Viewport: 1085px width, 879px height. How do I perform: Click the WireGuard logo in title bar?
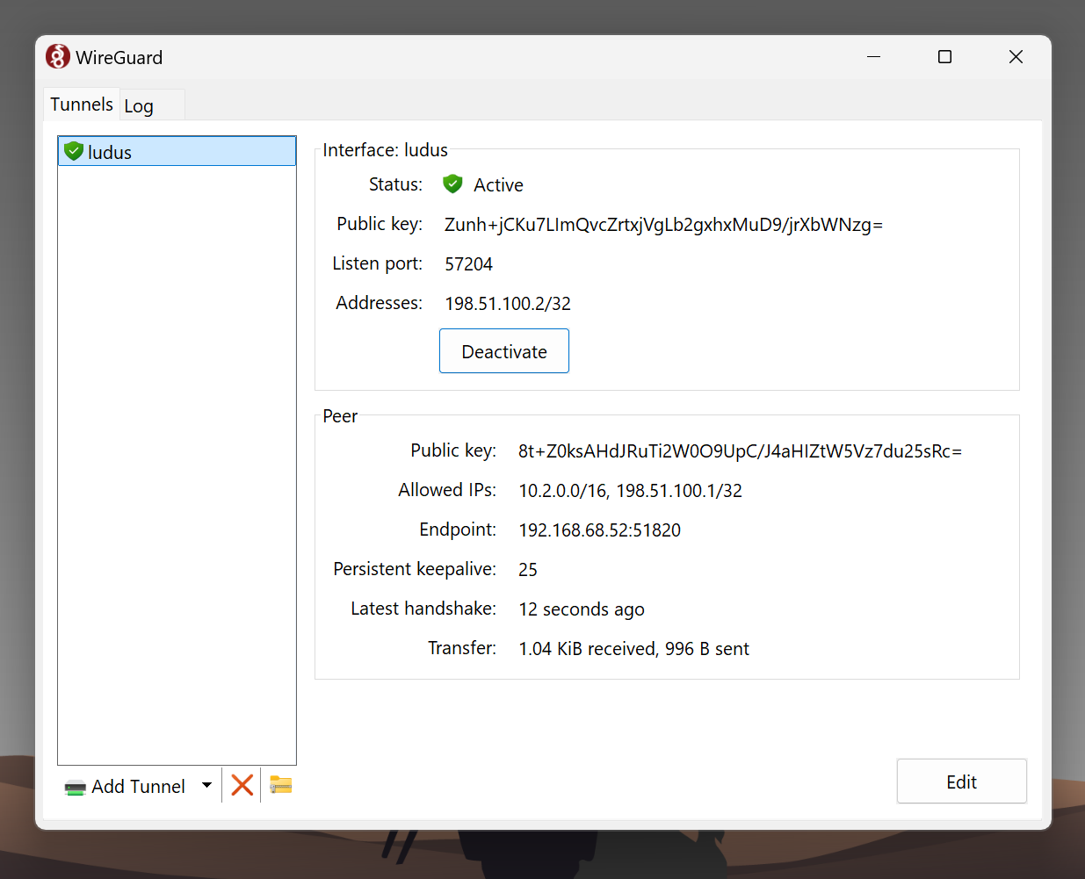coord(58,57)
